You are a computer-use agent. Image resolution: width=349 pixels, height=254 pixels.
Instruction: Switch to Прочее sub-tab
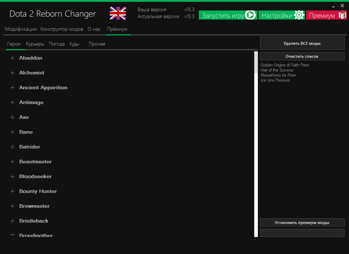click(x=97, y=44)
